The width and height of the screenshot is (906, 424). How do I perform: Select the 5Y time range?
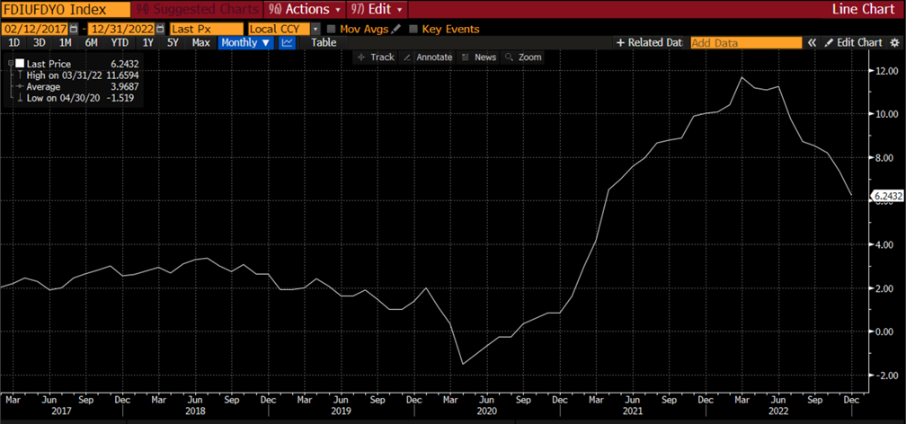coord(174,42)
